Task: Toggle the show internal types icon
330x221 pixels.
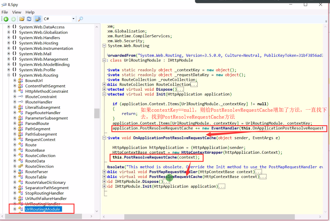Action: (38, 19)
